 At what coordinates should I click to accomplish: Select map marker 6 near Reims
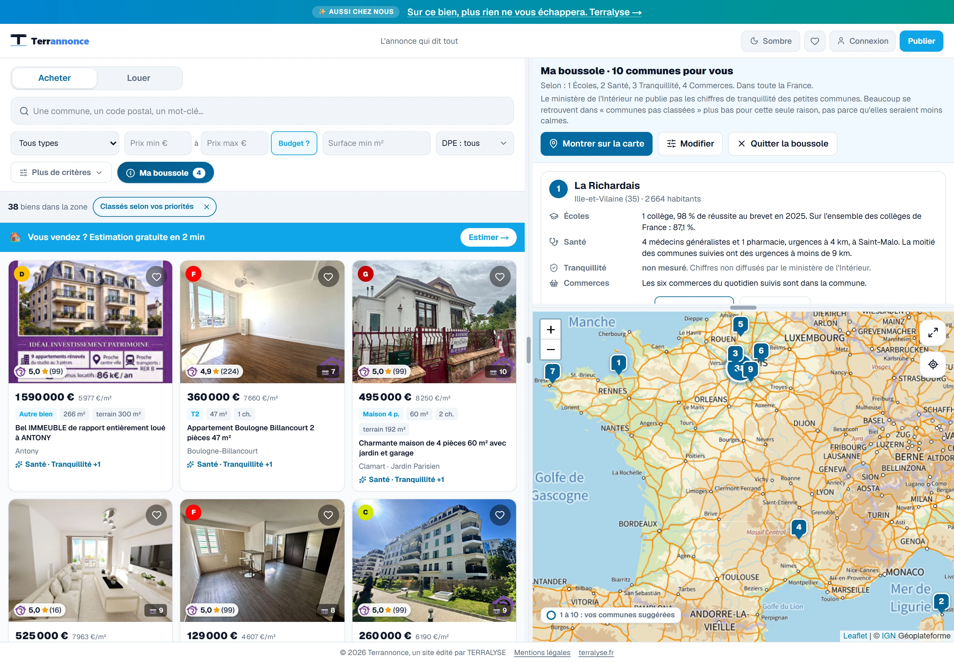[761, 352]
